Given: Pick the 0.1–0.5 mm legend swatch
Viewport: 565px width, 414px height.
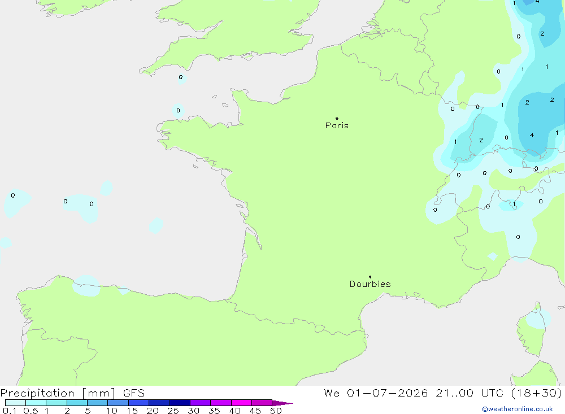Looking at the screenshot, I should point(15,403).
